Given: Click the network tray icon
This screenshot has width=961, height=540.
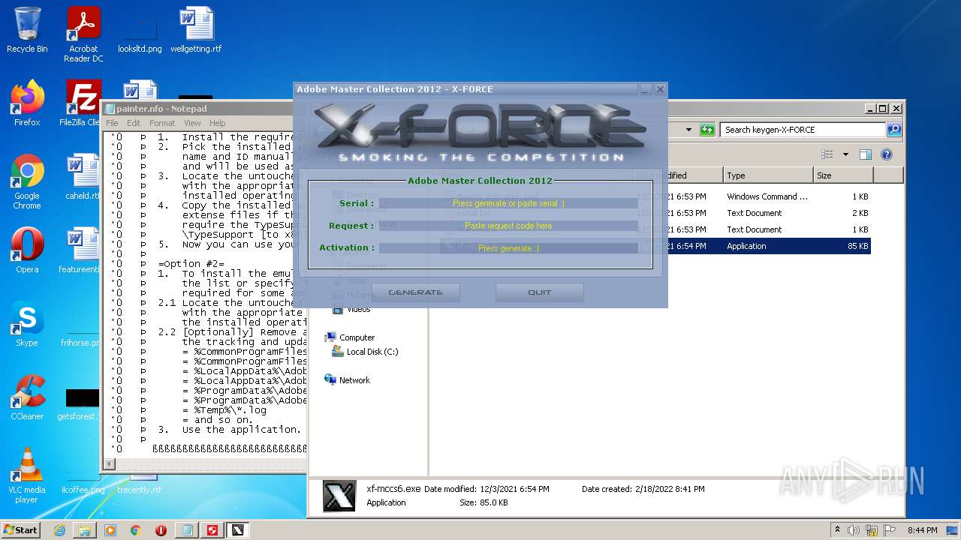Looking at the screenshot, I should click(873, 530).
